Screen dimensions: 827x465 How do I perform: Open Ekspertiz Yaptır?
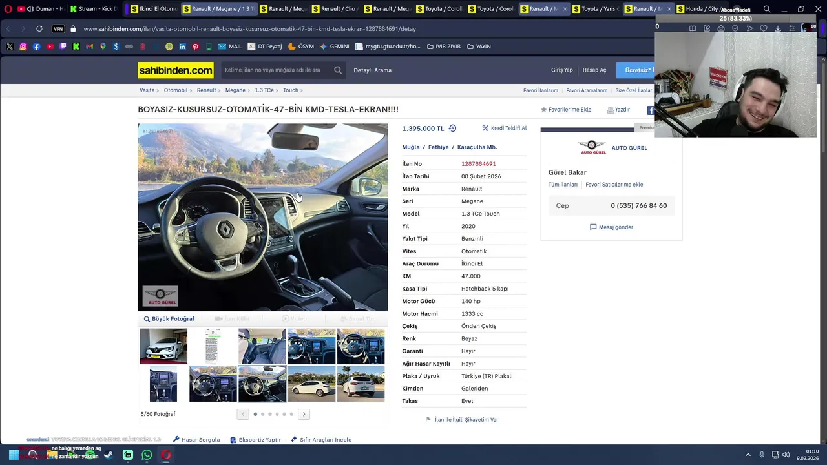(x=255, y=440)
